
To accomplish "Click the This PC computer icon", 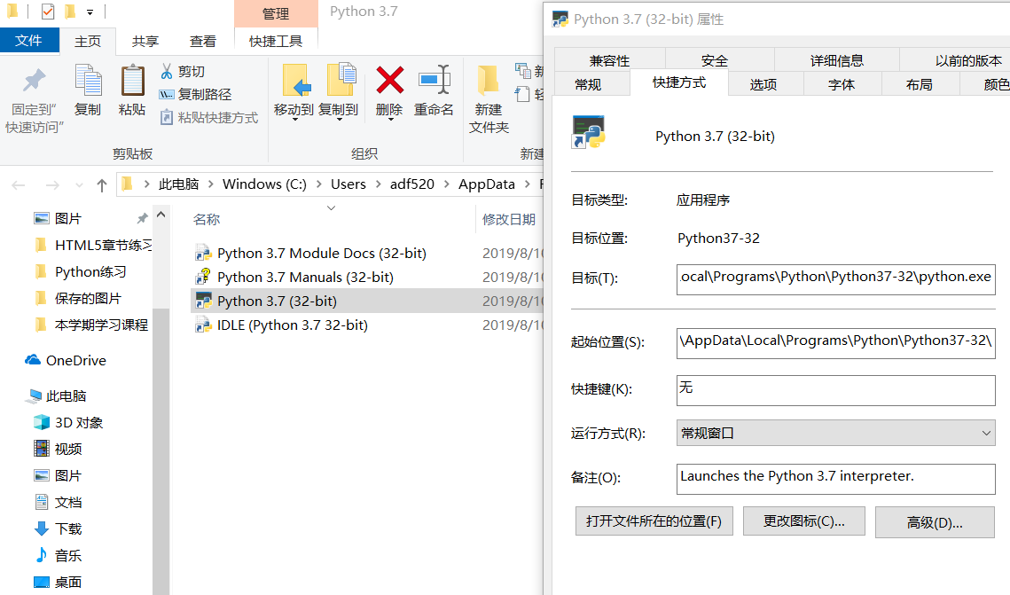I will point(34,396).
